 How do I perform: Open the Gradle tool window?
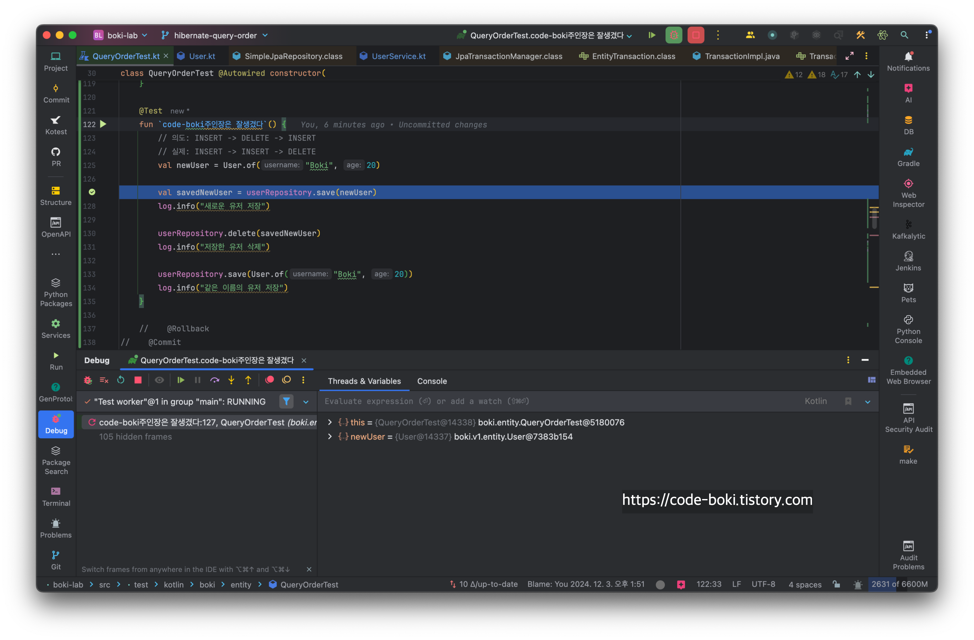908,157
